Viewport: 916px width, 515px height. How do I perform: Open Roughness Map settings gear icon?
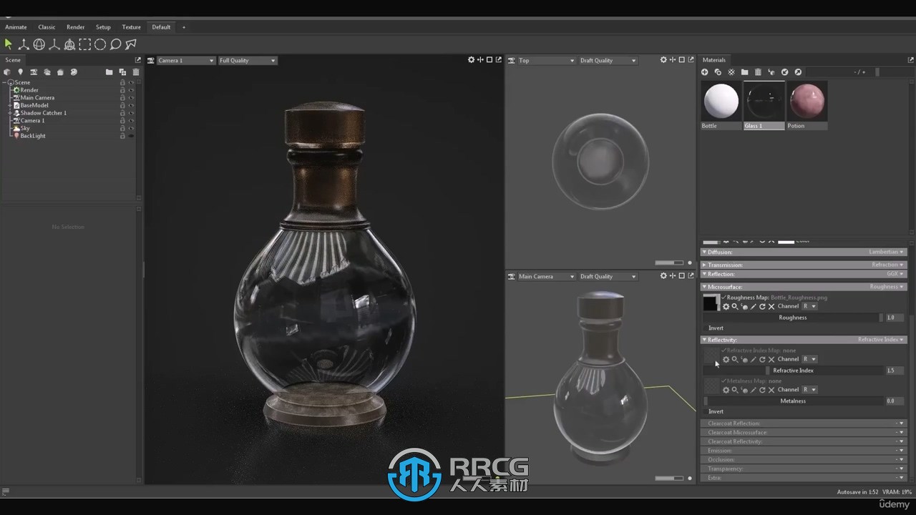pos(726,307)
